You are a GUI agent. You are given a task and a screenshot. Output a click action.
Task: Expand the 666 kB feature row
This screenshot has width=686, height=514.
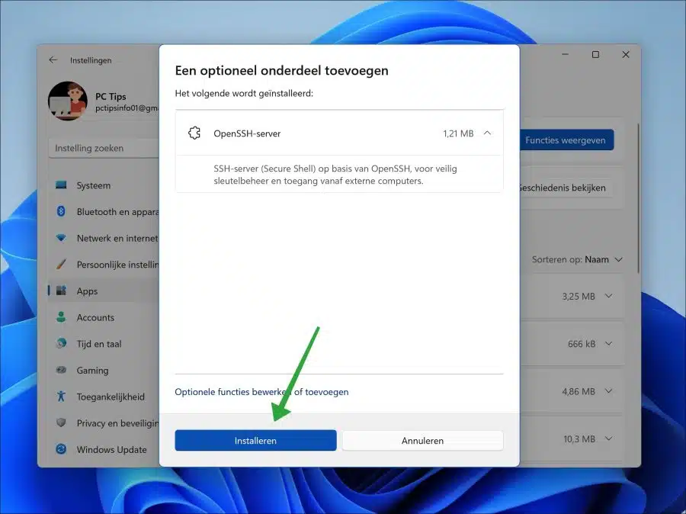coord(608,344)
